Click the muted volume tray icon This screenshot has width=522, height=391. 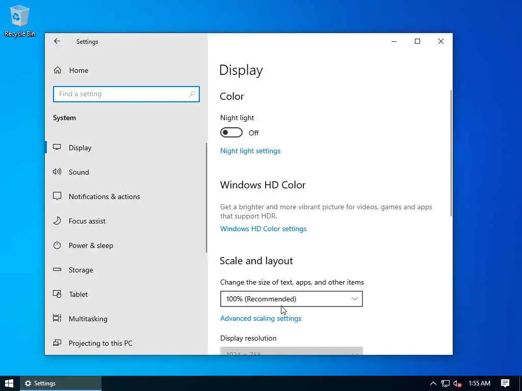457,383
